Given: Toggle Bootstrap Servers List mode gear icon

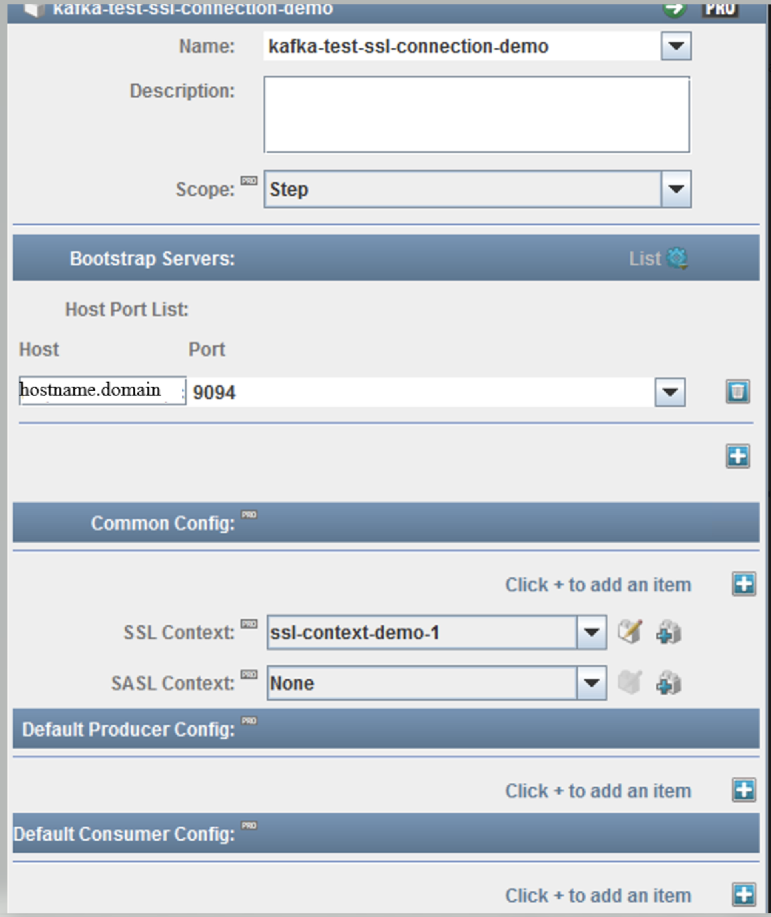Looking at the screenshot, I should [677, 258].
